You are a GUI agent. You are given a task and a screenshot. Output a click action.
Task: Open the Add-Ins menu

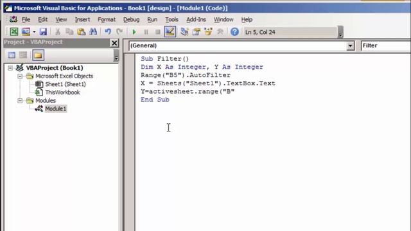196,20
